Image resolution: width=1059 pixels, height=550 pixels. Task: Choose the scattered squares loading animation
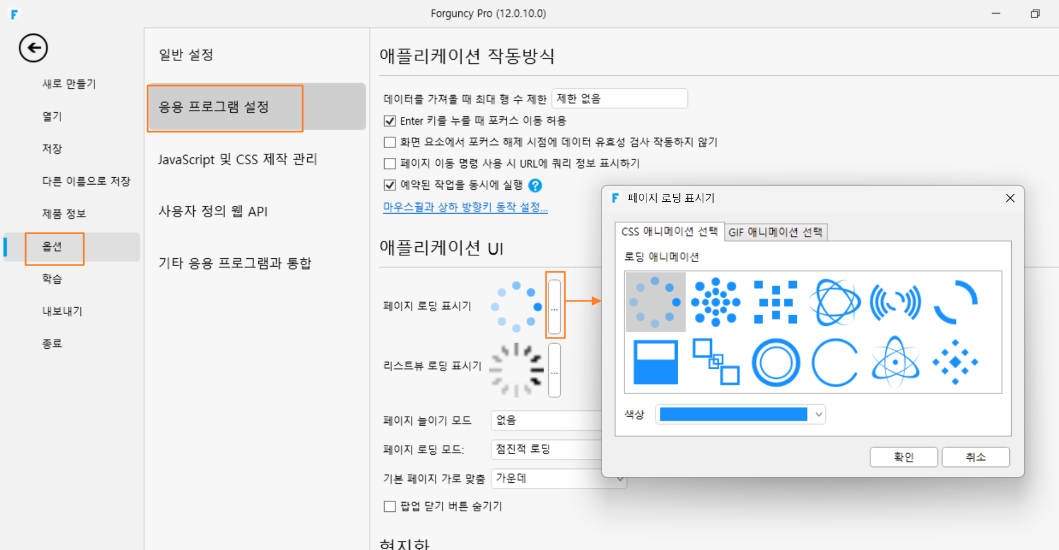point(775,302)
